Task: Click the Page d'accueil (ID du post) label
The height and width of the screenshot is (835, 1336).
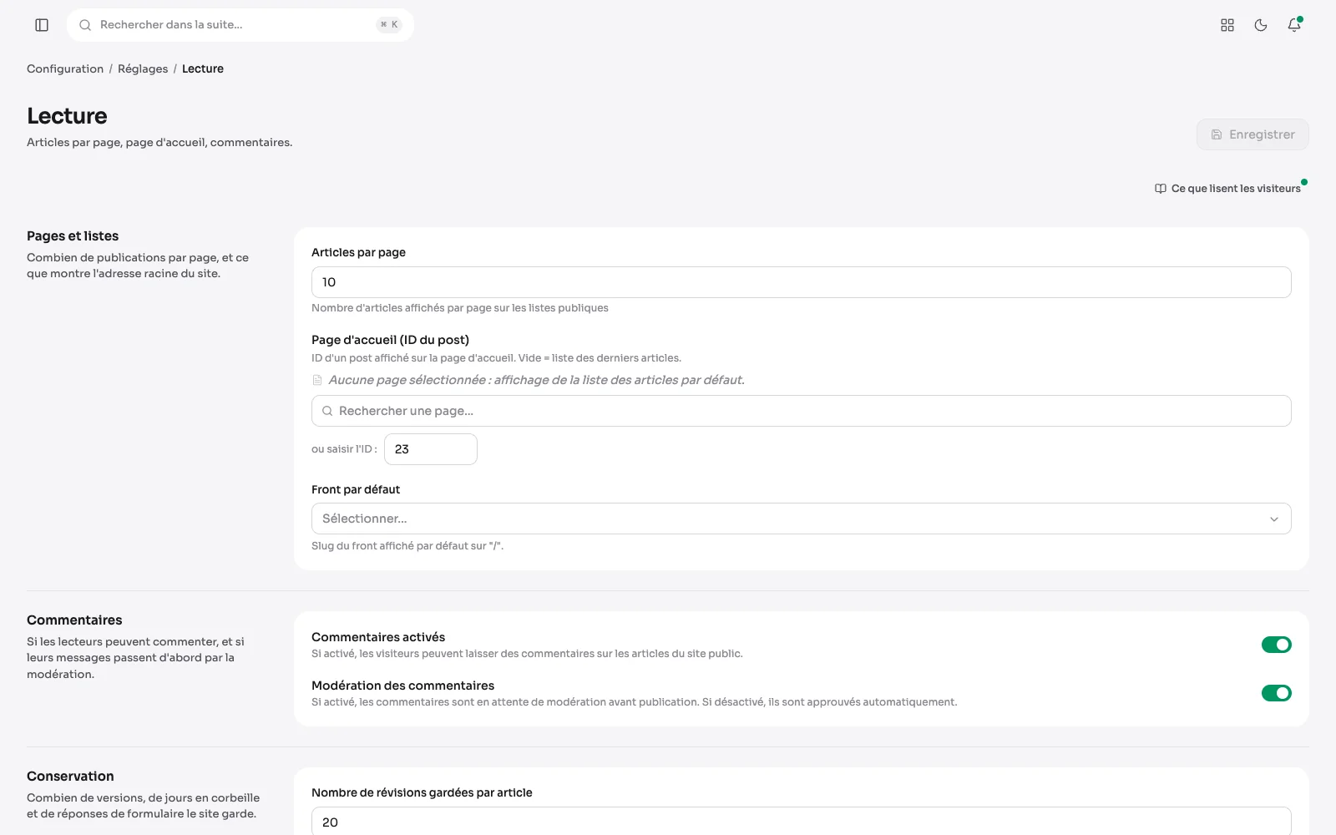Action: pyautogui.click(x=390, y=340)
